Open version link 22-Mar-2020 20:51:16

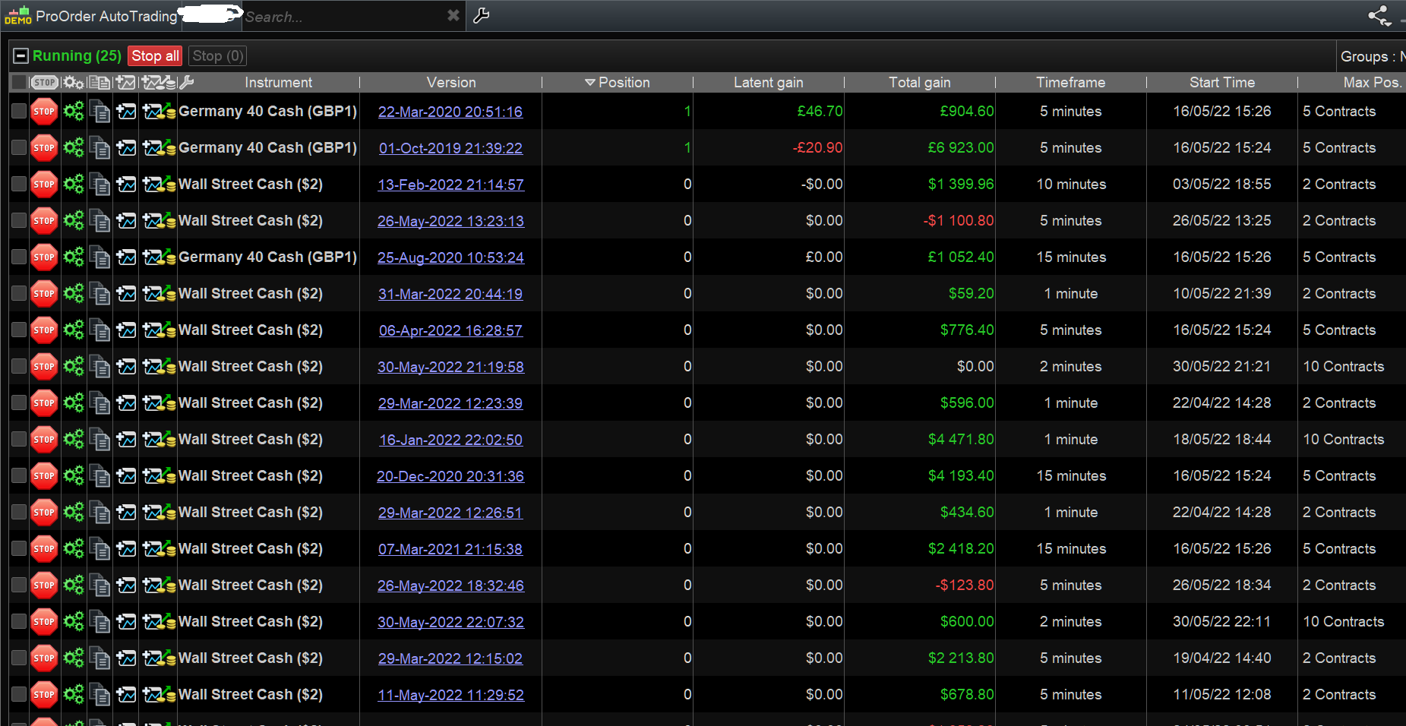450,112
